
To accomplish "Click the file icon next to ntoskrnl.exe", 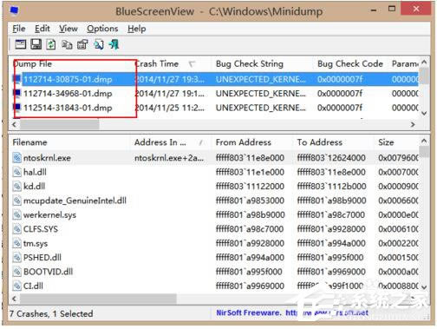I will 16,158.
